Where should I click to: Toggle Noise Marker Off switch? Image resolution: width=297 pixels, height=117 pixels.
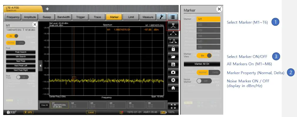pos(204,81)
